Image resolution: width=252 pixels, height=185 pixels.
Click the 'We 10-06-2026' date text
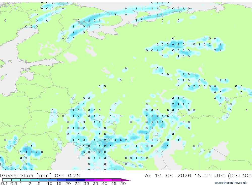coord(168,176)
